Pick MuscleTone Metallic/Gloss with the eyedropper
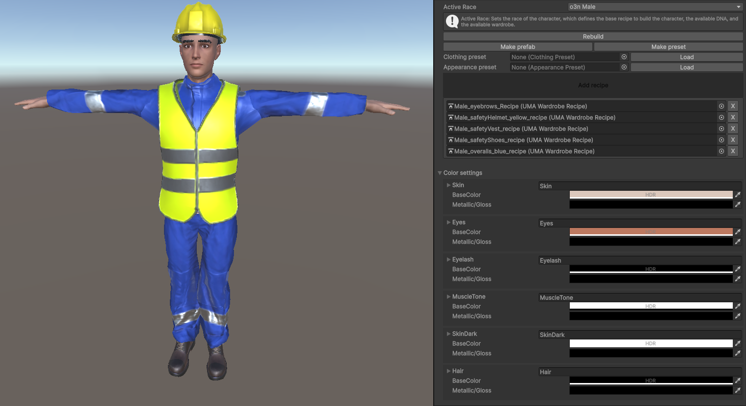 tap(738, 316)
